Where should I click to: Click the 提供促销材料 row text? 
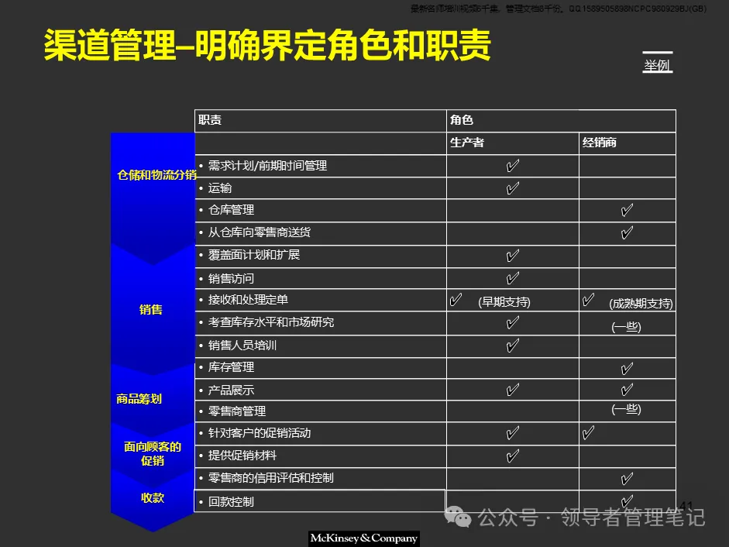click(242, 456)
